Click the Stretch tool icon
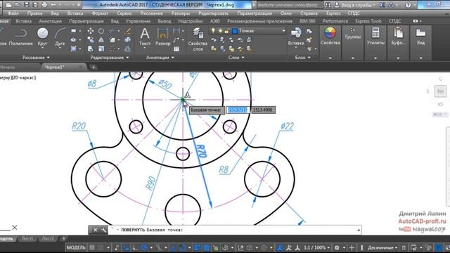The height and width of the screenshot is (253, 450). (91, 48)
